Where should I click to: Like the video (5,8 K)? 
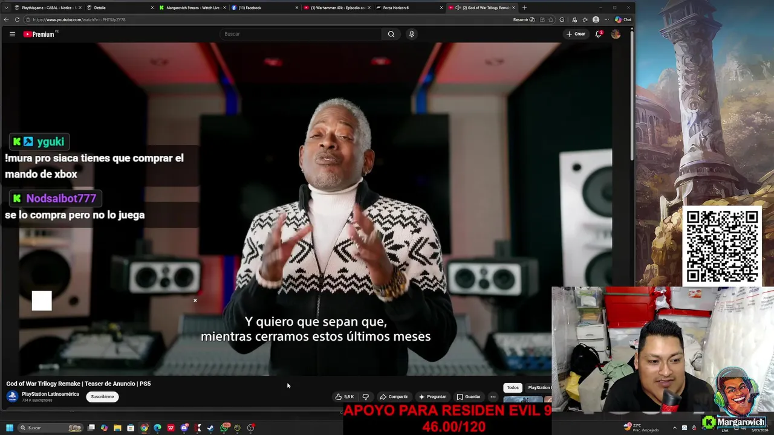point(344,397)
